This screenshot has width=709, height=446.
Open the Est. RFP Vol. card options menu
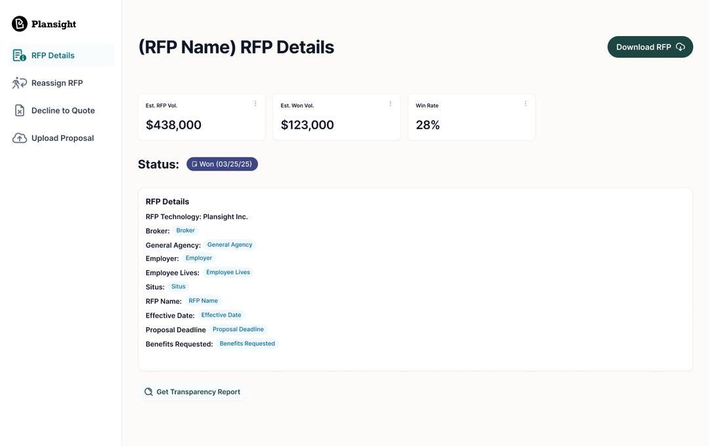(255, 104)
